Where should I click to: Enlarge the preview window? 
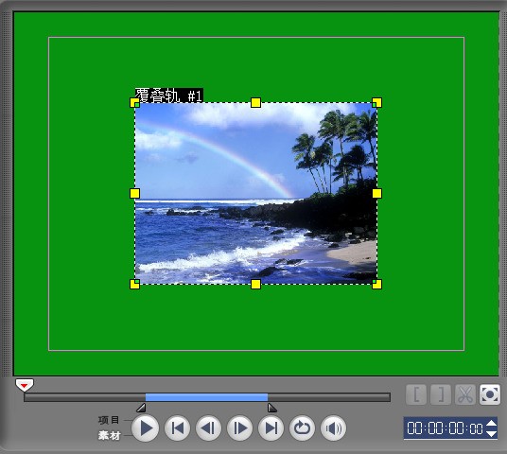coord(490,394)
